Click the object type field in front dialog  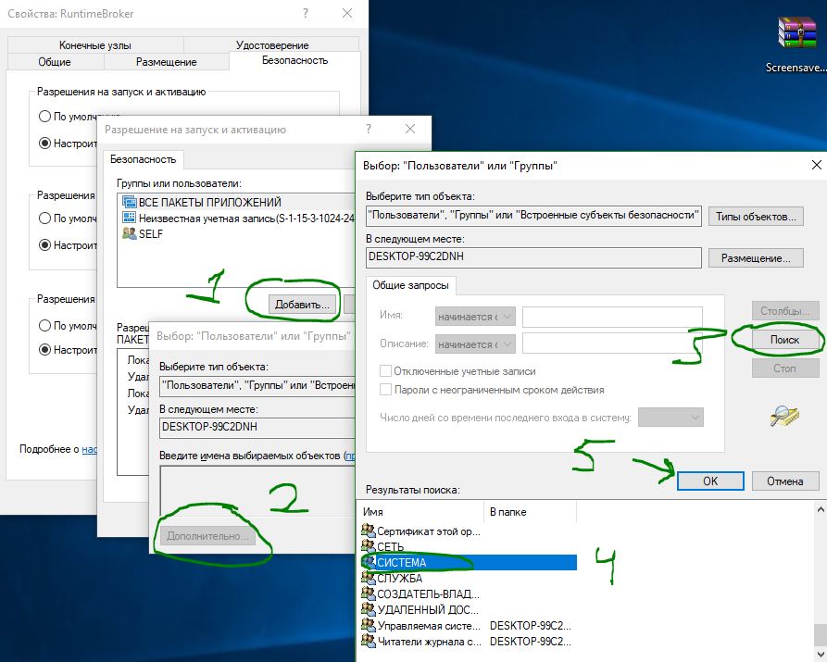click(533, 215)
